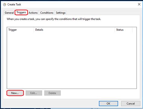Go to the Conditions tab
The width and height of the screenshot is (143, 109).
47,13
